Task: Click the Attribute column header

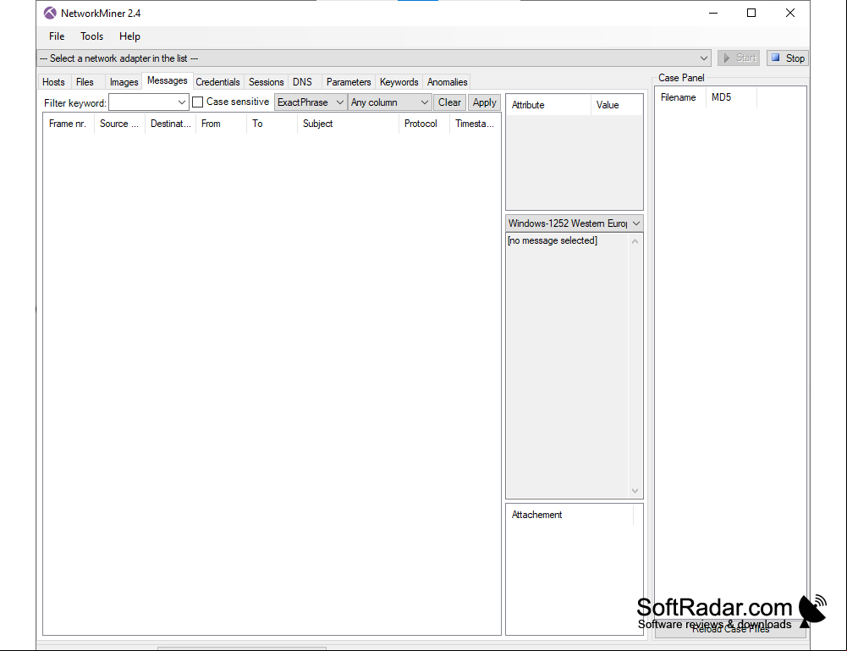Action: (548, 105)
